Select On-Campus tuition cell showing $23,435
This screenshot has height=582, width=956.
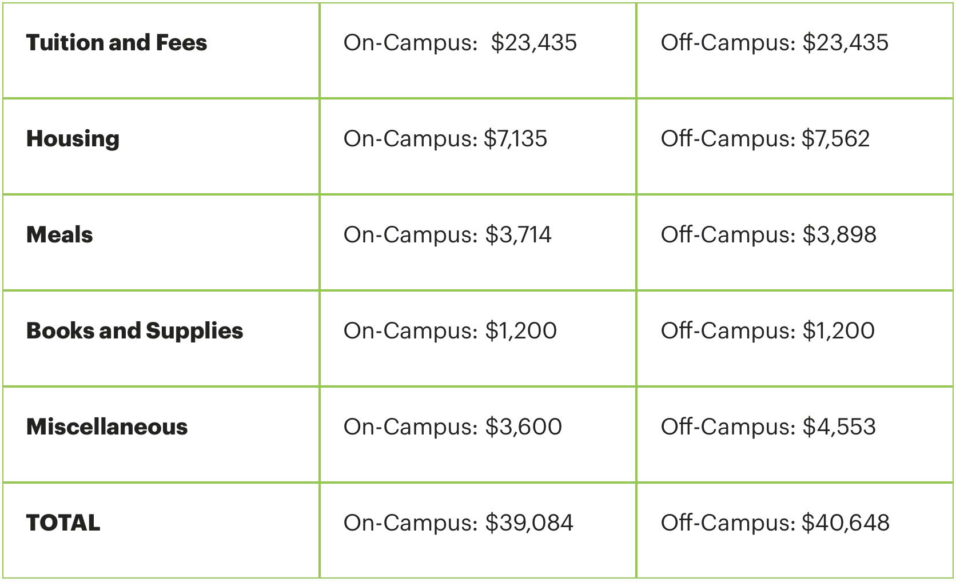(460, 43)
